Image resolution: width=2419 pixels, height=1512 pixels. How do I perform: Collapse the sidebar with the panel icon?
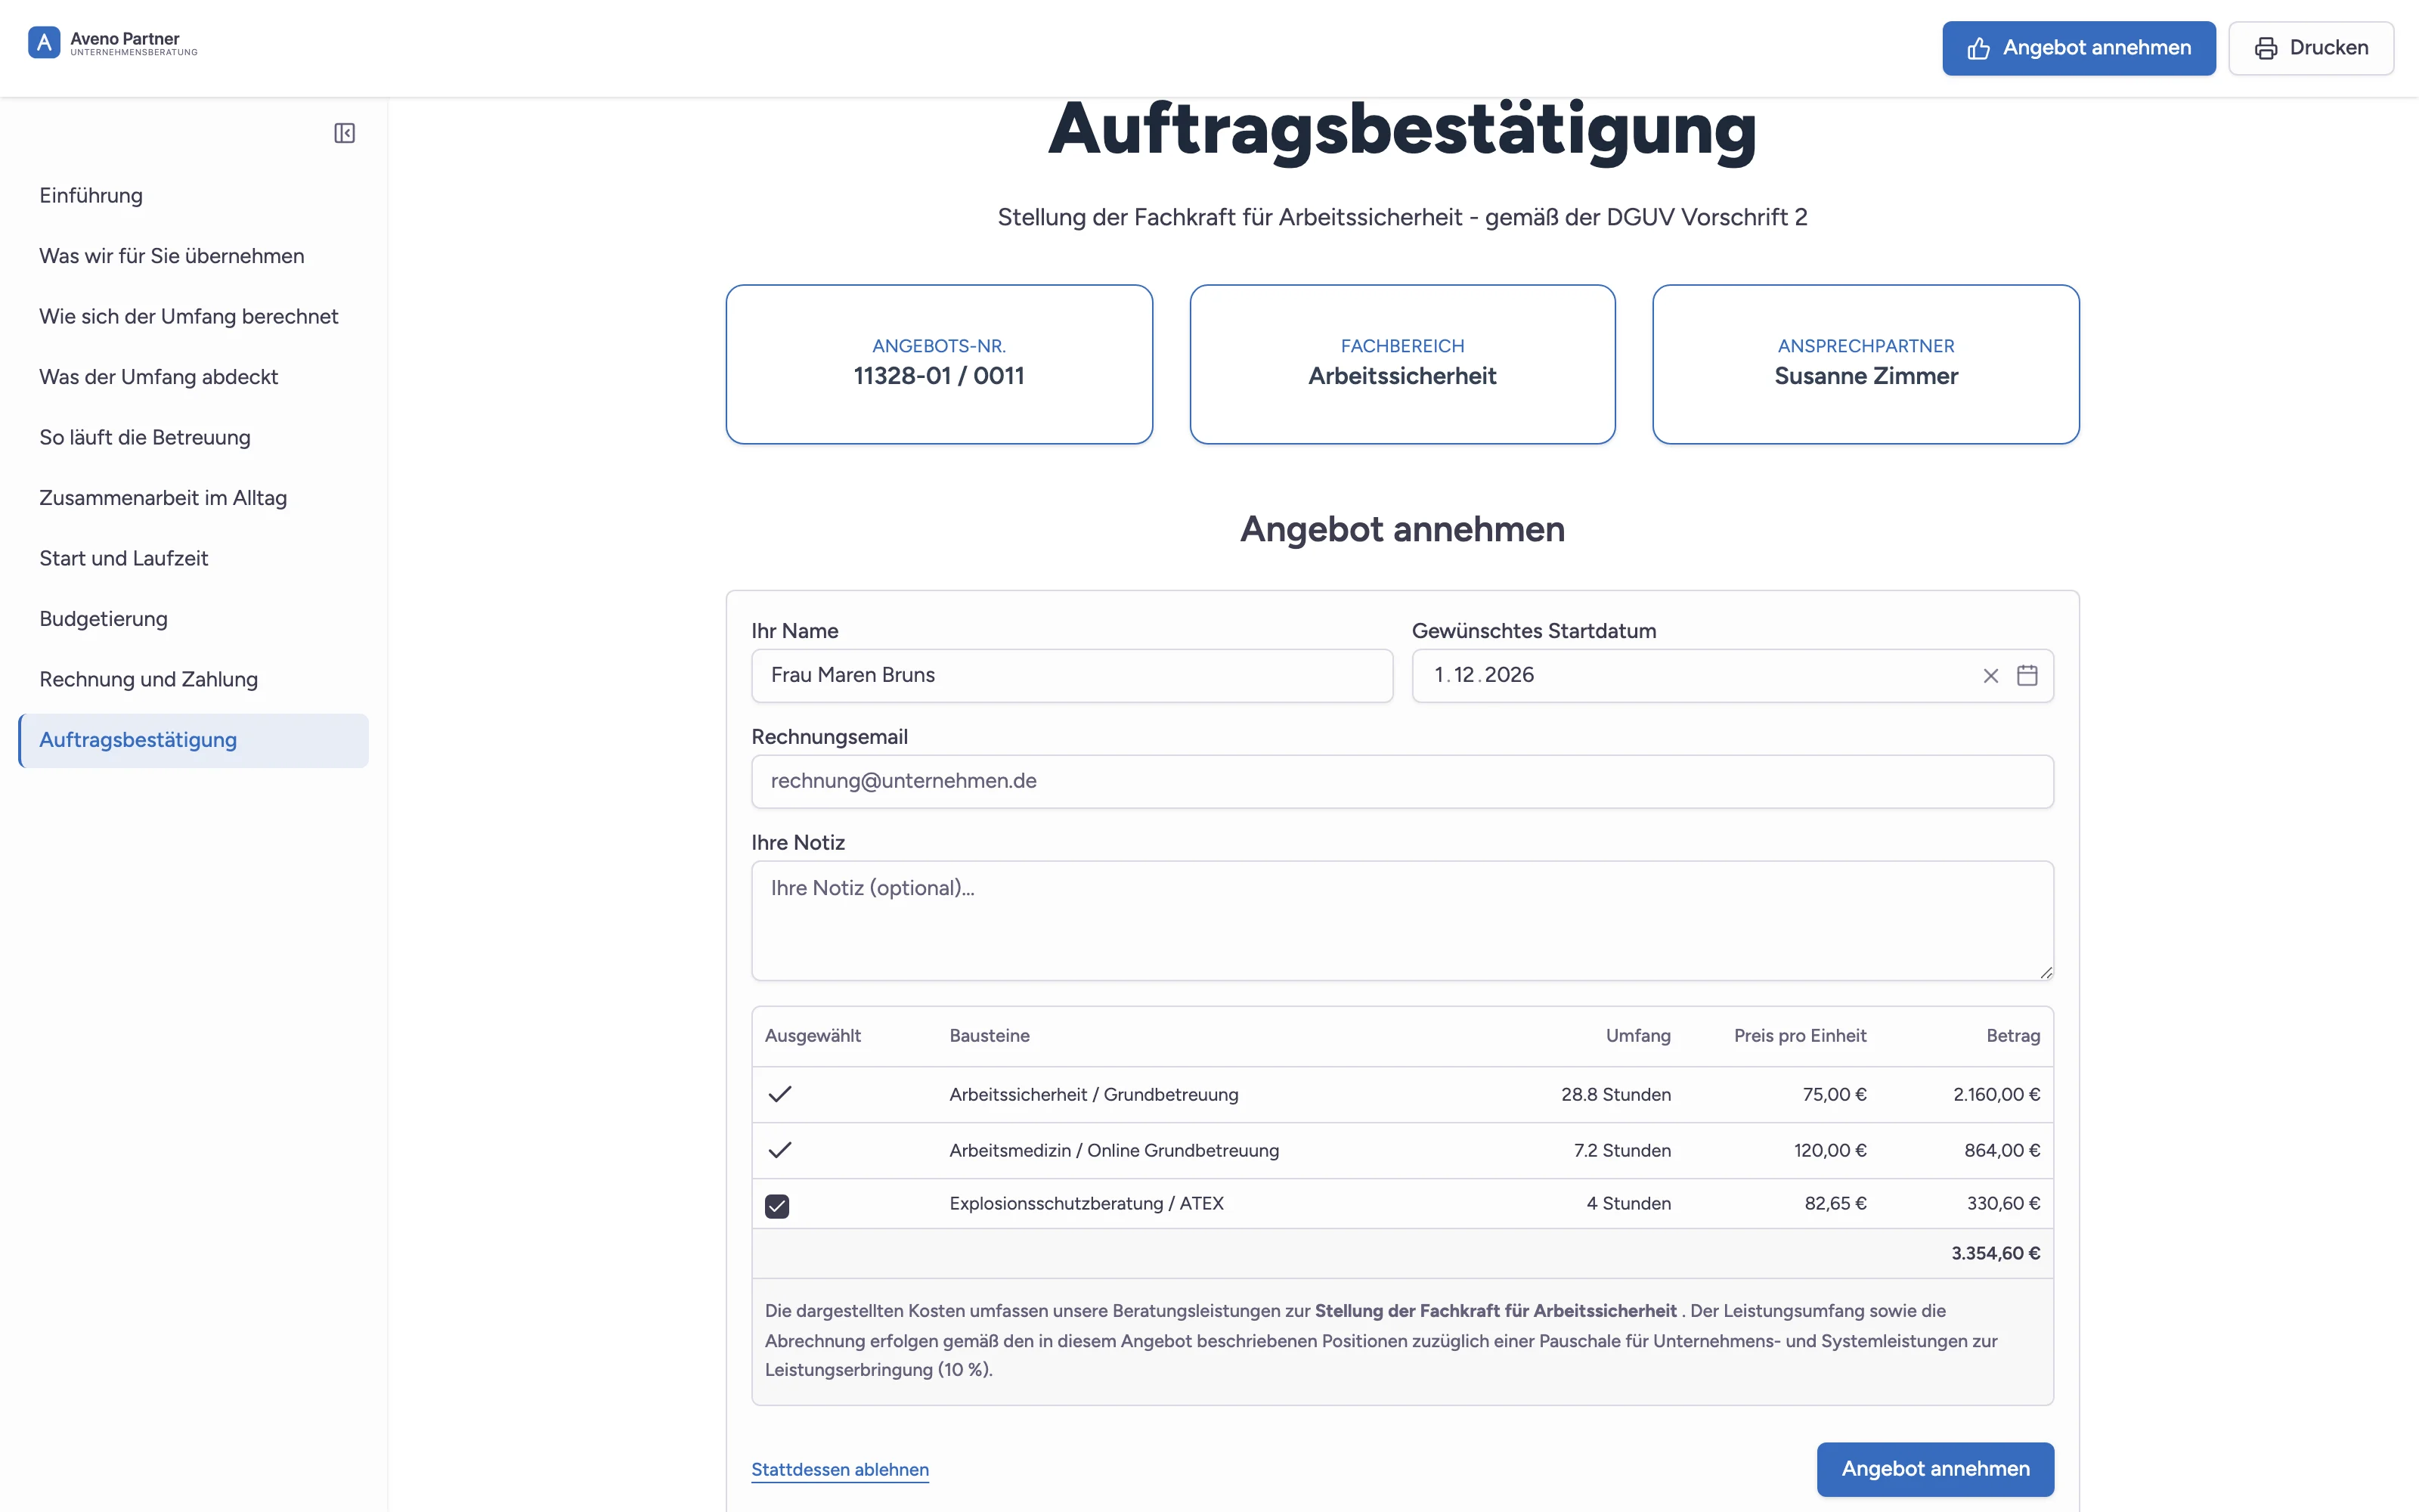coord(345,133)
